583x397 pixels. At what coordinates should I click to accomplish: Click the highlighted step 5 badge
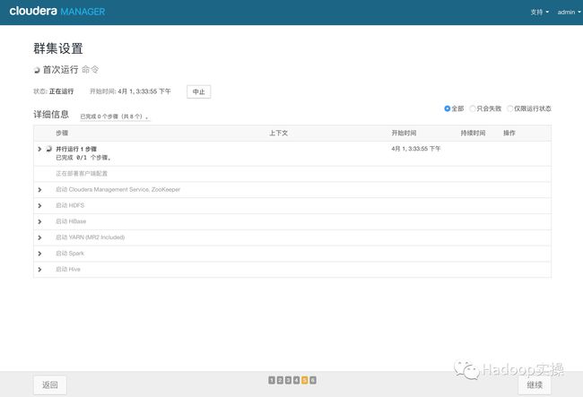tap(304, 380)
